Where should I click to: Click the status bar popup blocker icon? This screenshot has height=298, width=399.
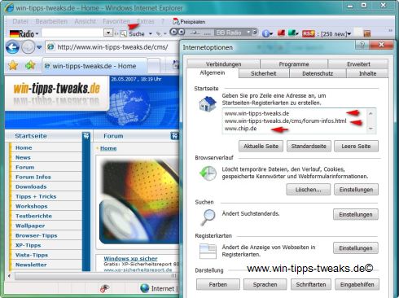(x=104, y=288)
